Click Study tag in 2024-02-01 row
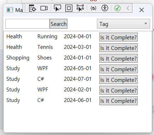 point(13,90)
